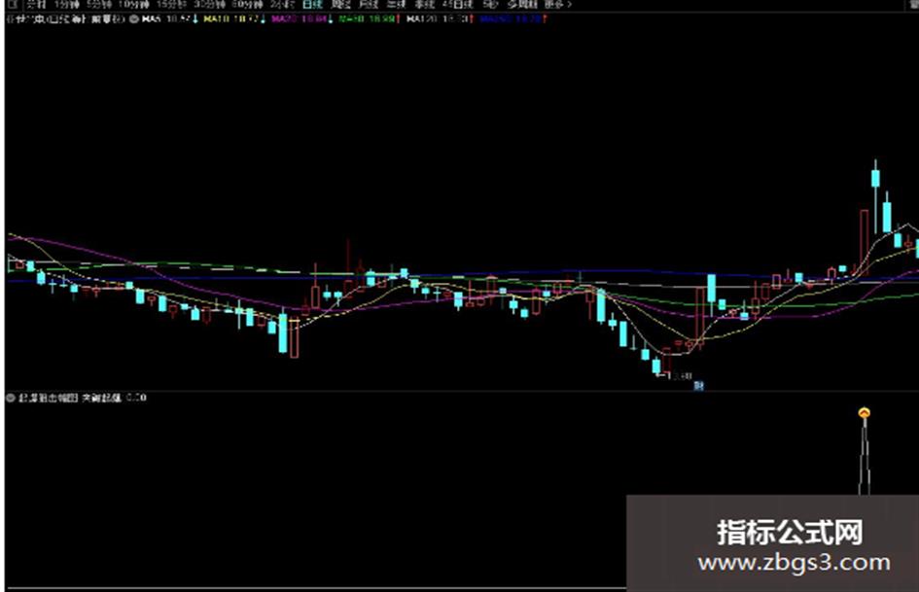Click the orange signal marker atop the indicator spike

(x=864, y=412)
